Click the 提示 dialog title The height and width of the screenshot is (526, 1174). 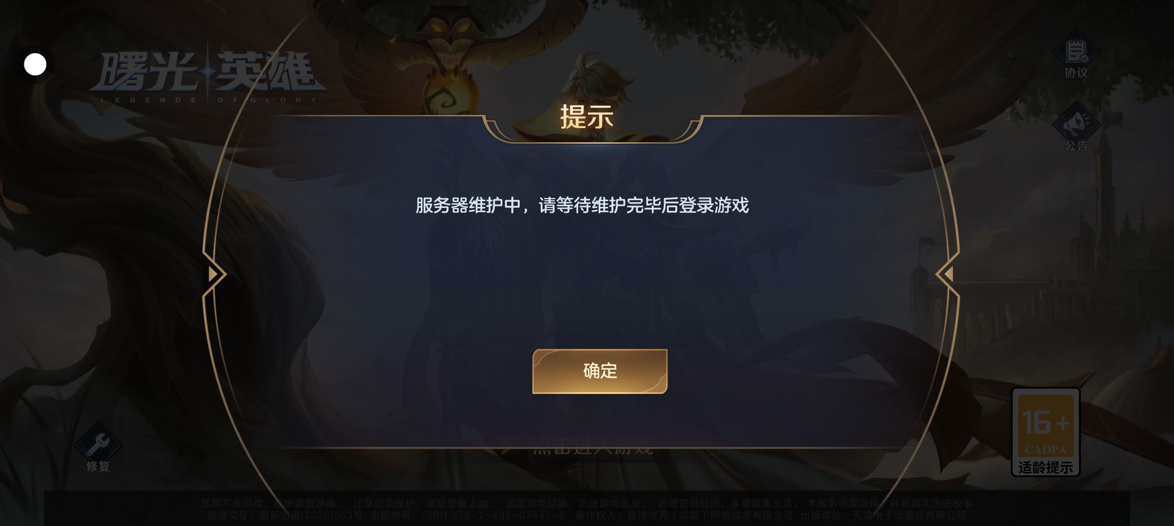587,117
